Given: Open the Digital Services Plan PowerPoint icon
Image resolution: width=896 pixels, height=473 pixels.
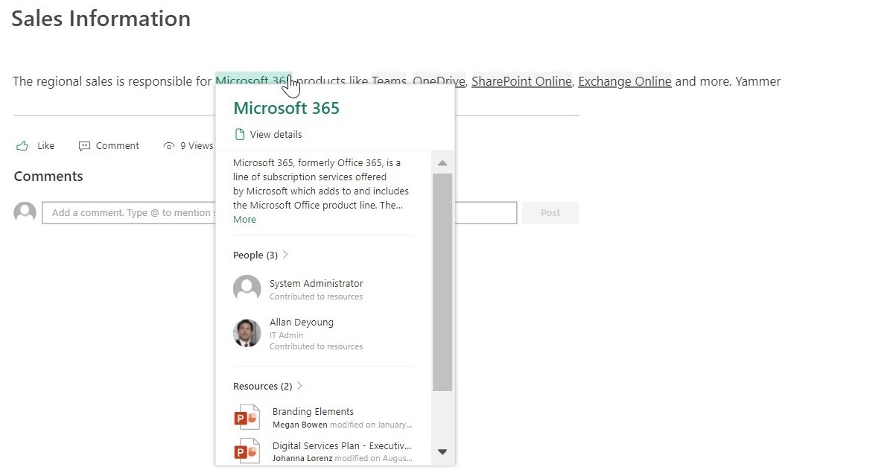Looking at the screenshot, I should tap(247, 451).
